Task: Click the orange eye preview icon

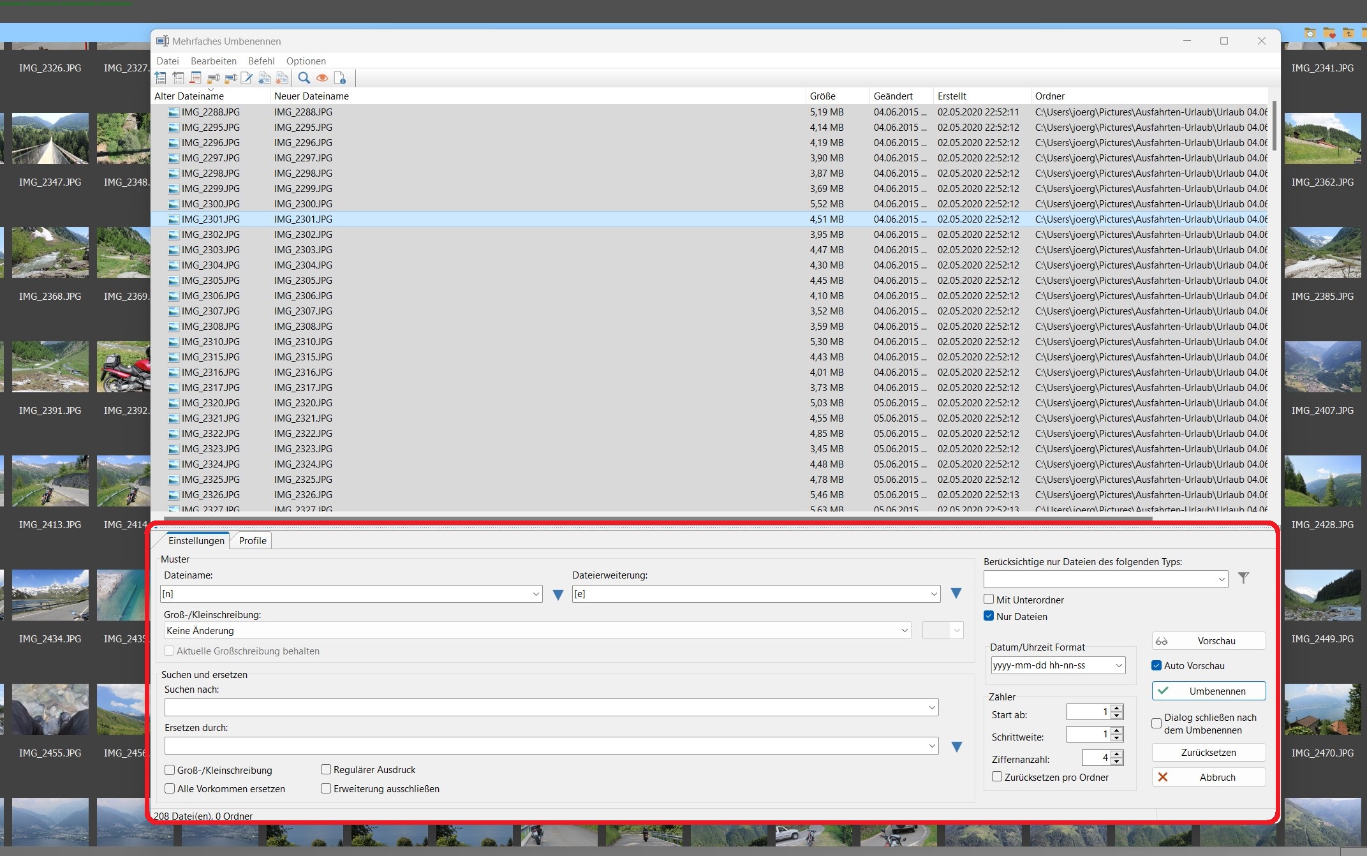Action: [x=322, y=78]
